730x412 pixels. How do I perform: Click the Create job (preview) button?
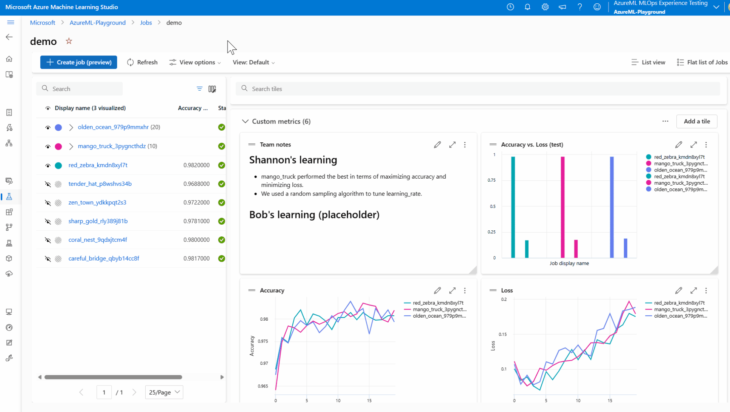pyautogui.click(x=78, y=62)
